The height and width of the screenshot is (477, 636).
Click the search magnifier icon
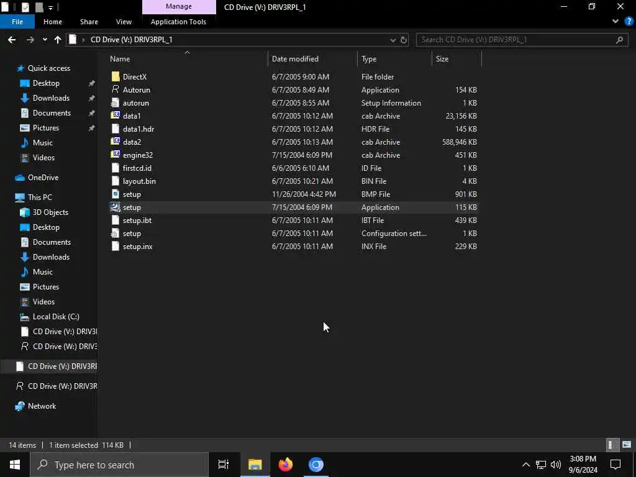tap(619, 40)
